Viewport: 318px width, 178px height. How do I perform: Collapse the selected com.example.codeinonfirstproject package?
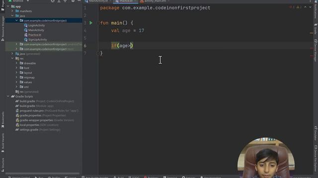(x=16, y=21)
